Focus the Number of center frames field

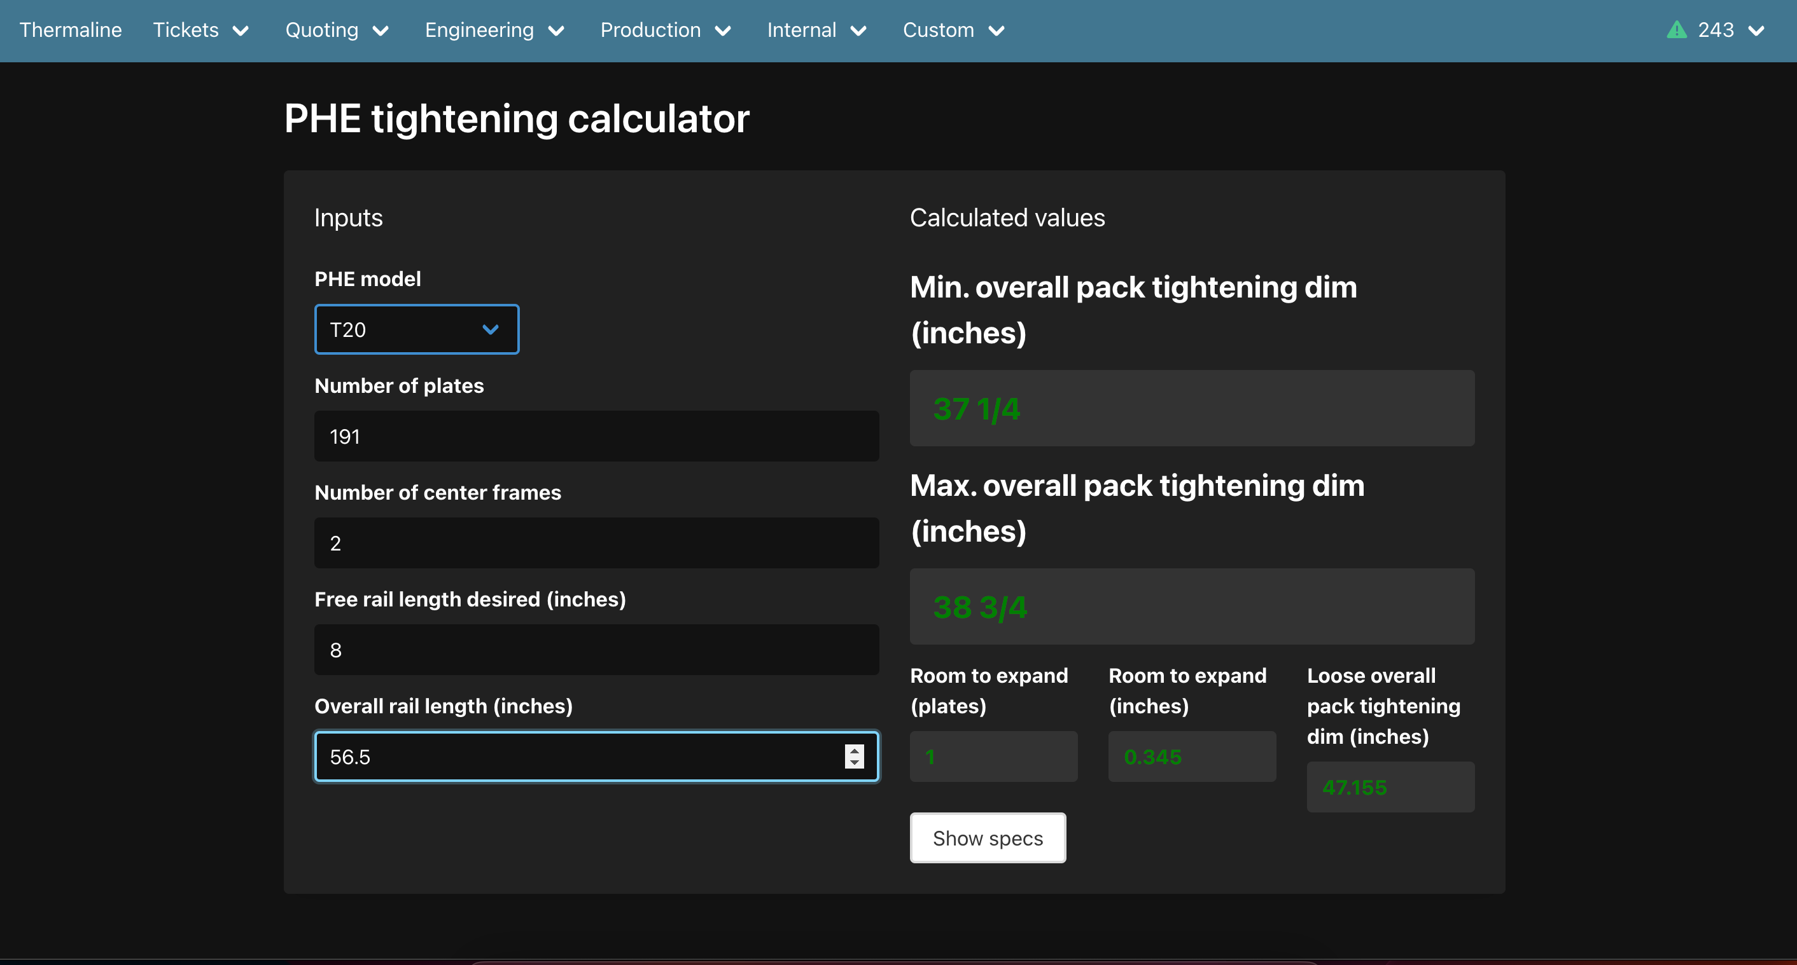[596, 543]
